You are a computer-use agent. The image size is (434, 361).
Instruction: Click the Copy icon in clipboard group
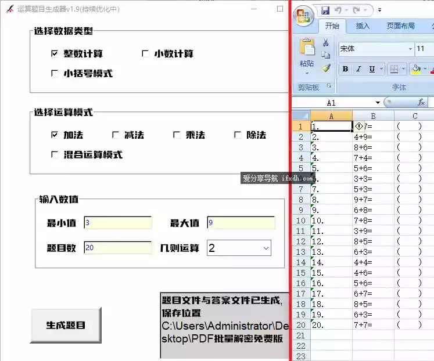[x=326, y=55]
